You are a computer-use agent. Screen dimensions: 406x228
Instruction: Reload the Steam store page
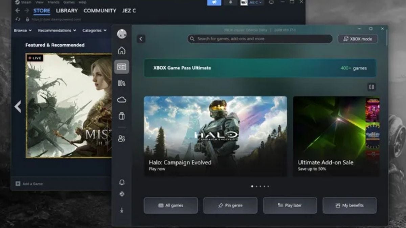click(18, 19)
